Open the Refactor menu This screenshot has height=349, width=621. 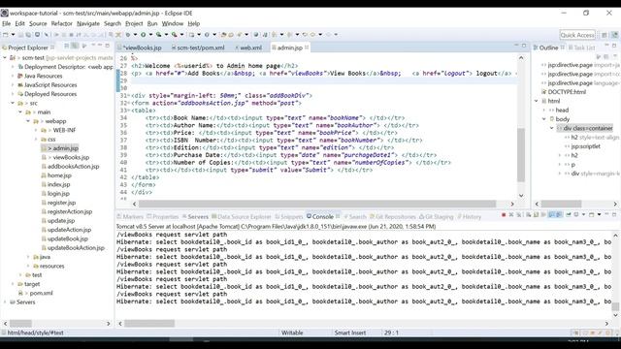point(62,23)
